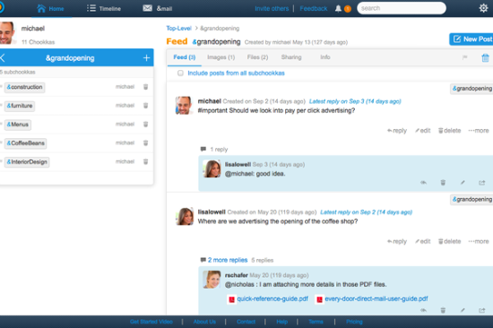Click rschafer's avatar in the reply

click(212, 280)
